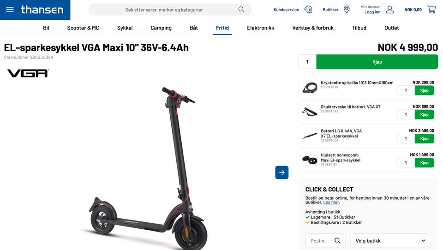Open the hamburger menu beside thansen logo
Screen dimensions: 443x250
[x=10, y=10]
